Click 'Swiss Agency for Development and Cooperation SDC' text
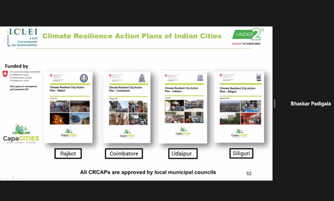This screenshot has height=201, width=334. click(23, 88)
